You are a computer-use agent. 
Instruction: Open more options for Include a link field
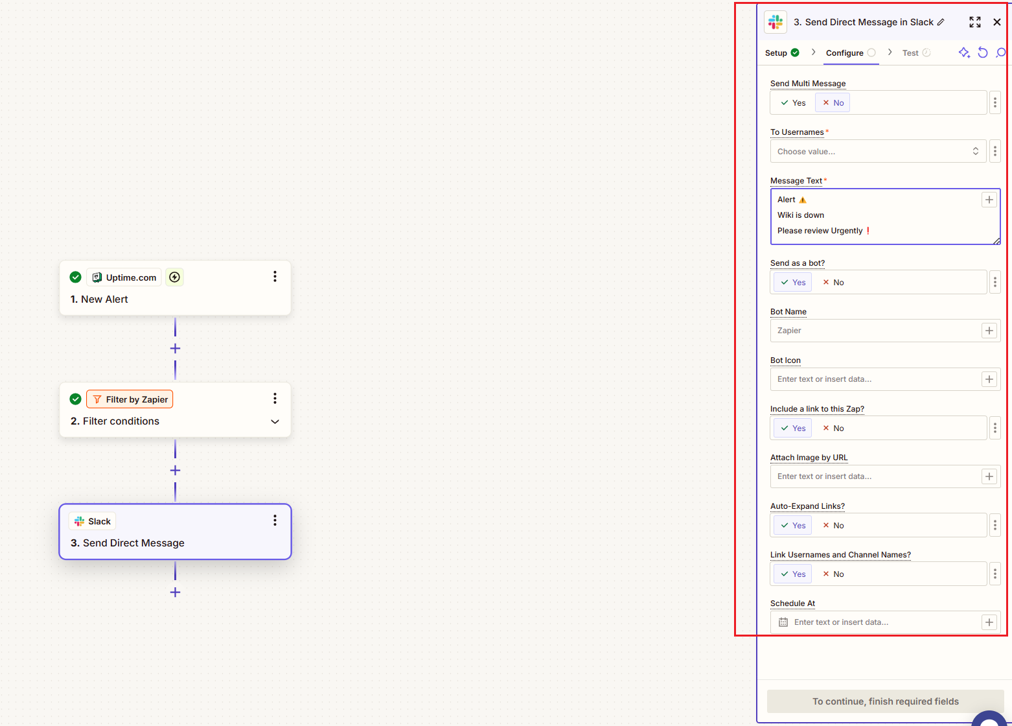coord(995,428)
